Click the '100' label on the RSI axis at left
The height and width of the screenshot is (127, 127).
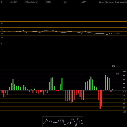tap(2, 23)
